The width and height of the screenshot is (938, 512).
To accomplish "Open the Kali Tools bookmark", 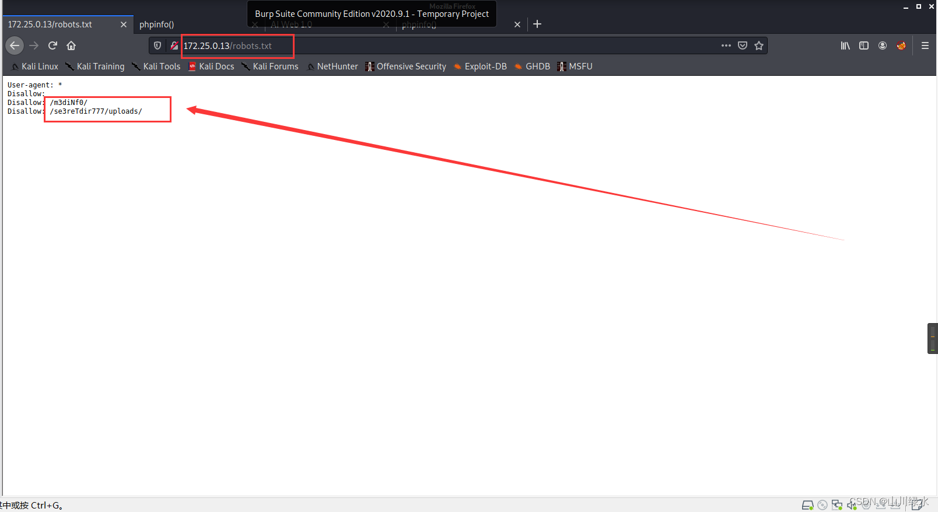I will click(x=156, y=66).
